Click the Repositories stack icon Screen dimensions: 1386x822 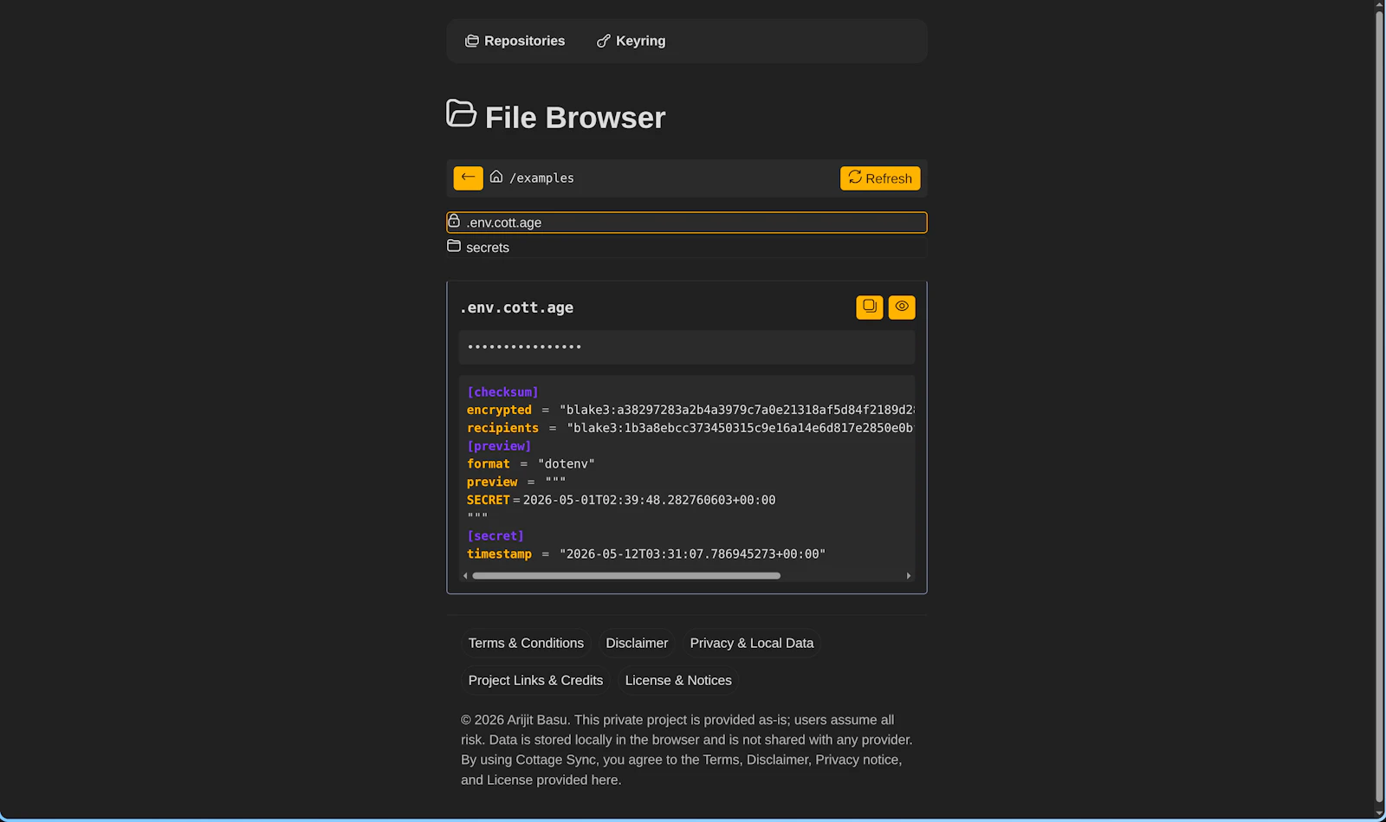point(472,41)
